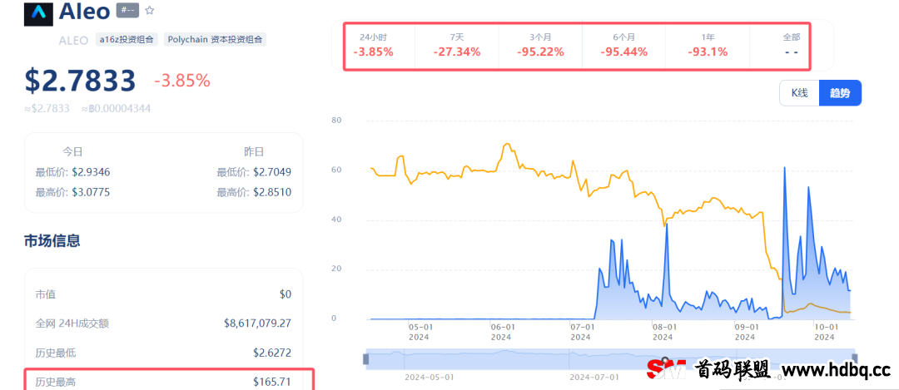Screen dimensions: 899x390
Task: Click the $2.7833 current price
Action: click(x=80, y=81)
